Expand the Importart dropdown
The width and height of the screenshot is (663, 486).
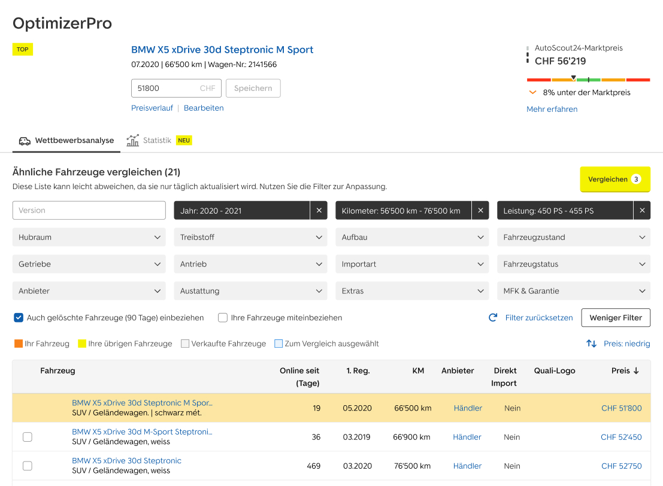click(412, 264)
